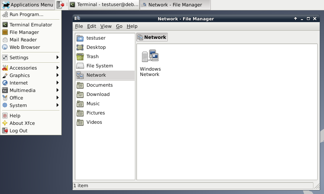Open the System submenu arrow

pos(57,105)
